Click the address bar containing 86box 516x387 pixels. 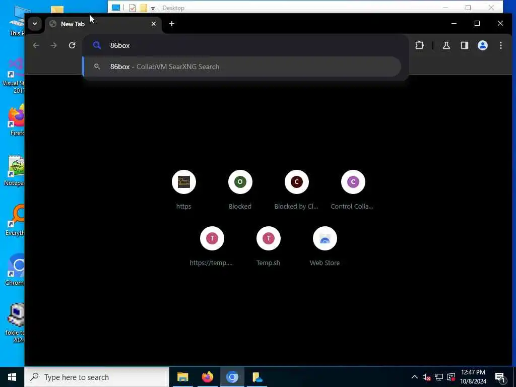coord(245,45)
